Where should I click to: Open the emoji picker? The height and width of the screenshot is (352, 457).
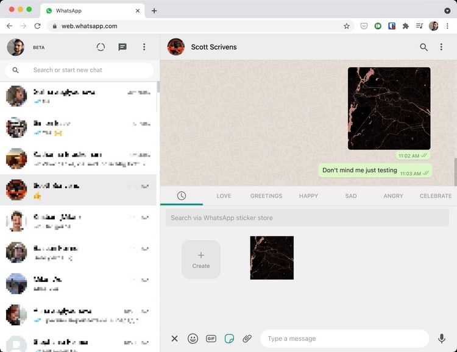pos(193,339)
